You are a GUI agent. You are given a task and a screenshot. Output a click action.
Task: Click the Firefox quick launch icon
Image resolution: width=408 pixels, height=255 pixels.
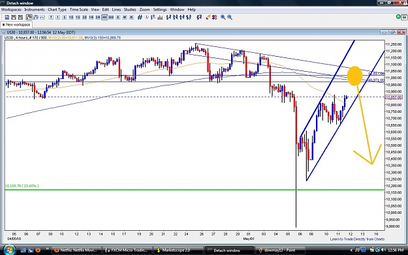(38, 250)
